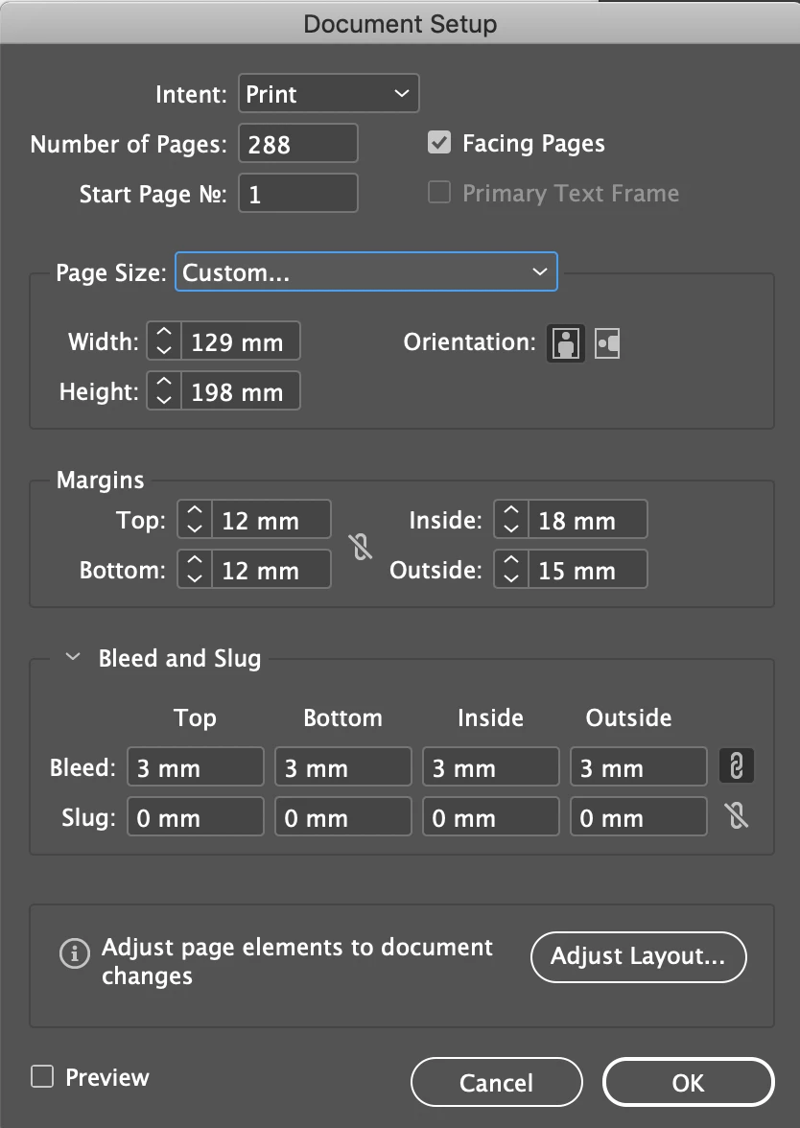Click the Top margin value field
Image resolution: width=800 pixels, height=1128 pixels.
coord(271,519)
